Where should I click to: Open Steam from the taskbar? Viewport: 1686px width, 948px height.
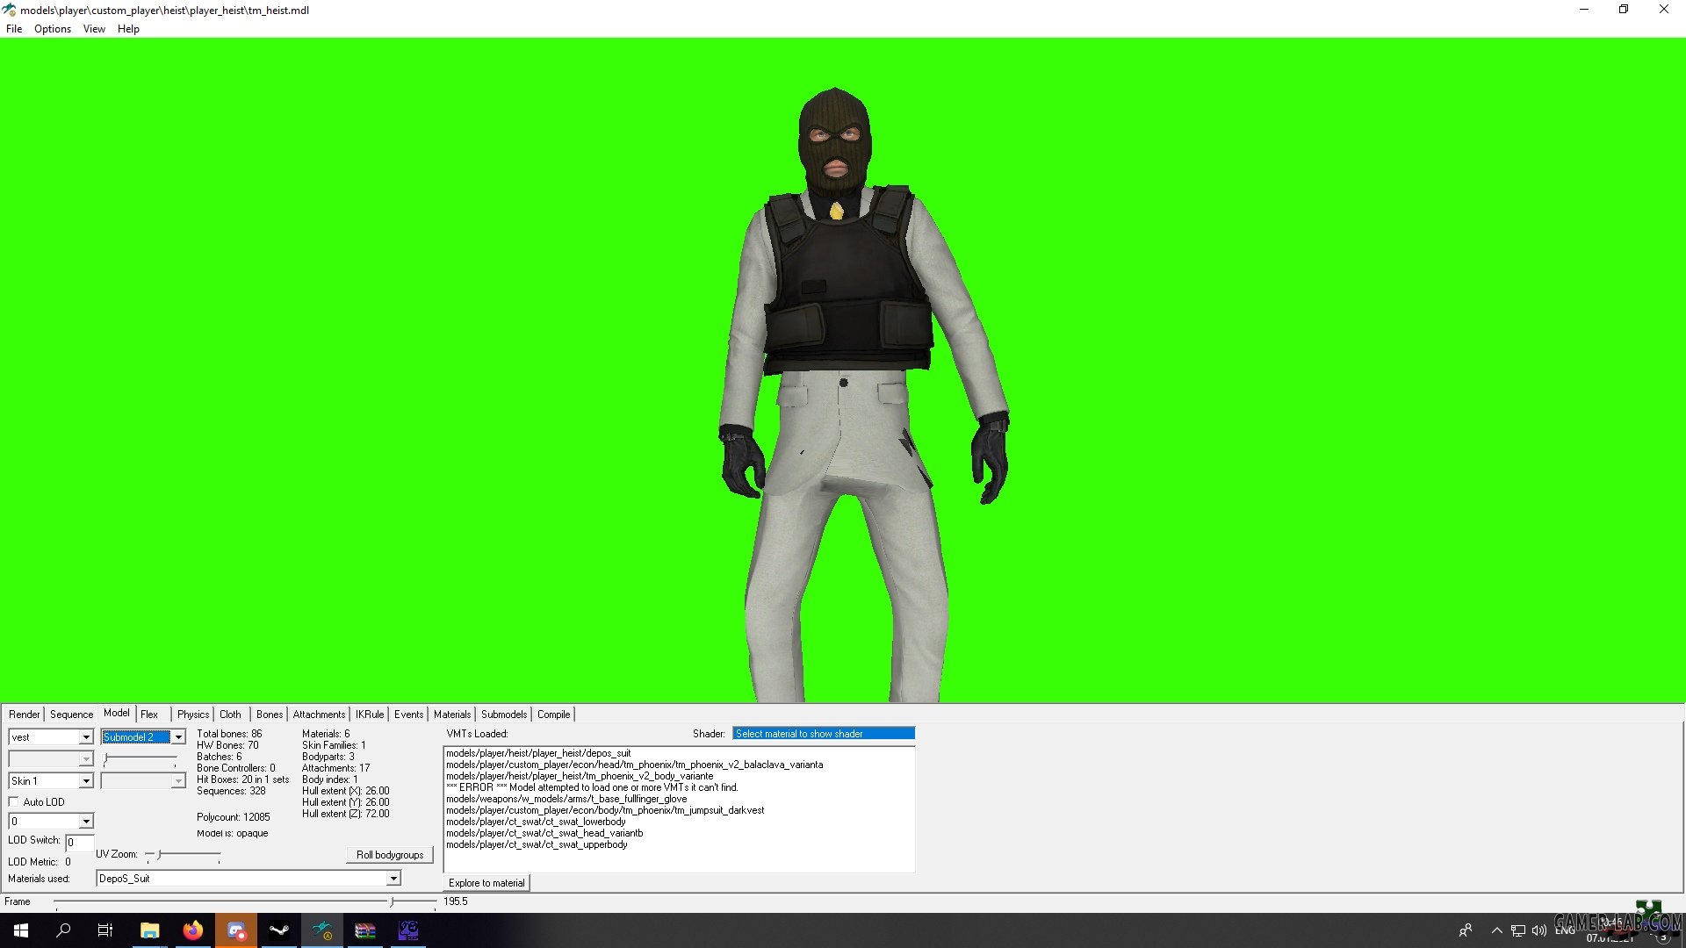click(x=279, y=930)
